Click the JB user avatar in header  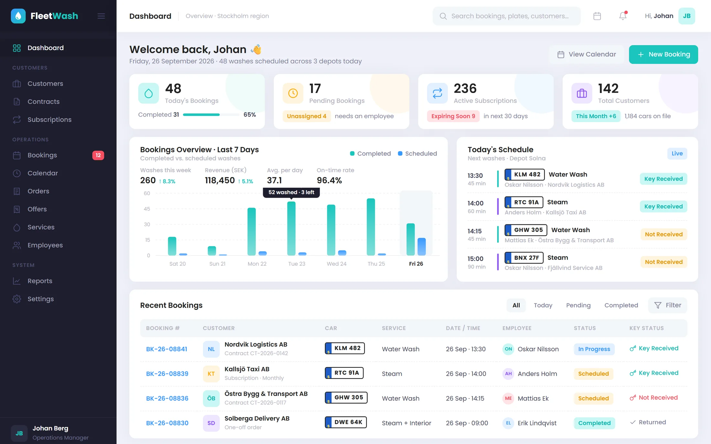click(687, 16)
